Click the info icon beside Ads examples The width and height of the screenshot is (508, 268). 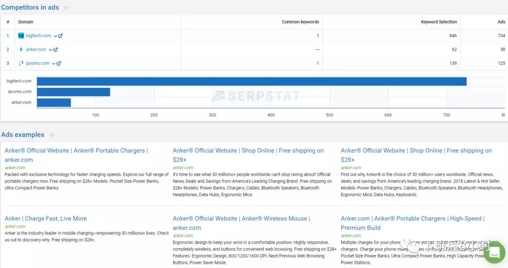click(x=51, y=135)
